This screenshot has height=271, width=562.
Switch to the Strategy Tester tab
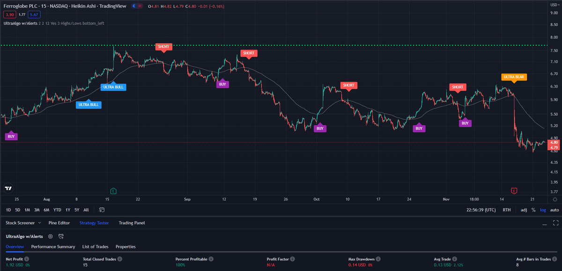(94, 223)
